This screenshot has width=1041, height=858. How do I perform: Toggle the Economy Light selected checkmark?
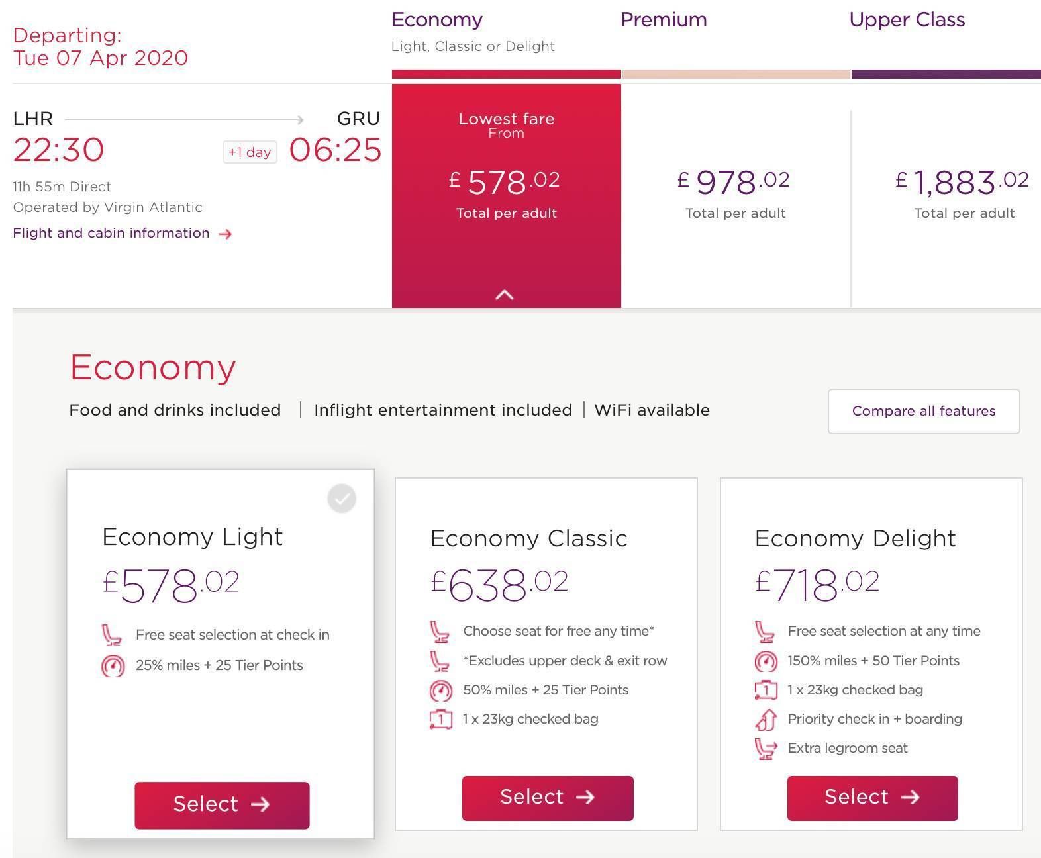[x=342, y=499]
